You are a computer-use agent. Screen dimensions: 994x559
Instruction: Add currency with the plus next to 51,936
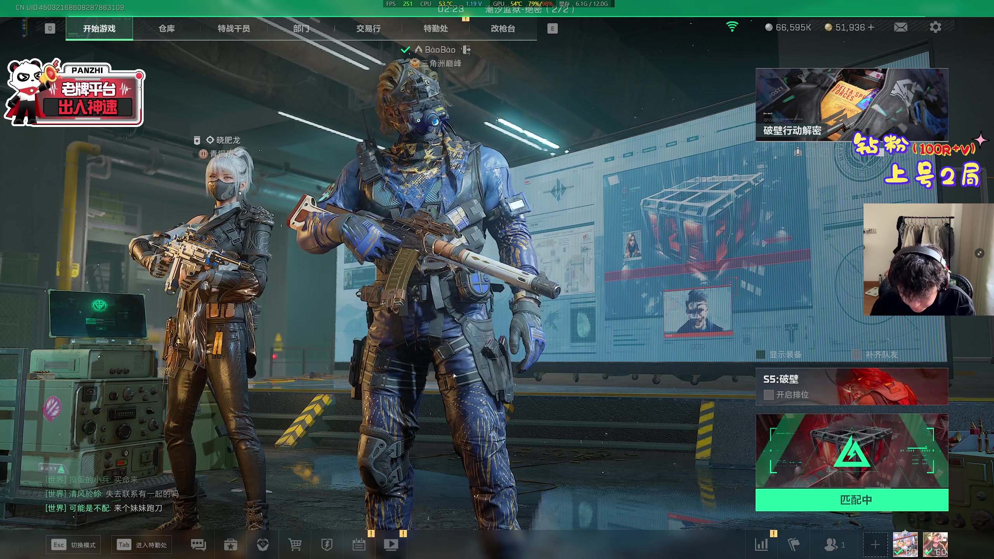pos(871,27)
